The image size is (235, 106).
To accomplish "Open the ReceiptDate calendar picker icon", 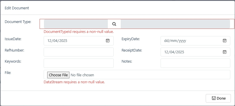I will (x=224, y=52).
